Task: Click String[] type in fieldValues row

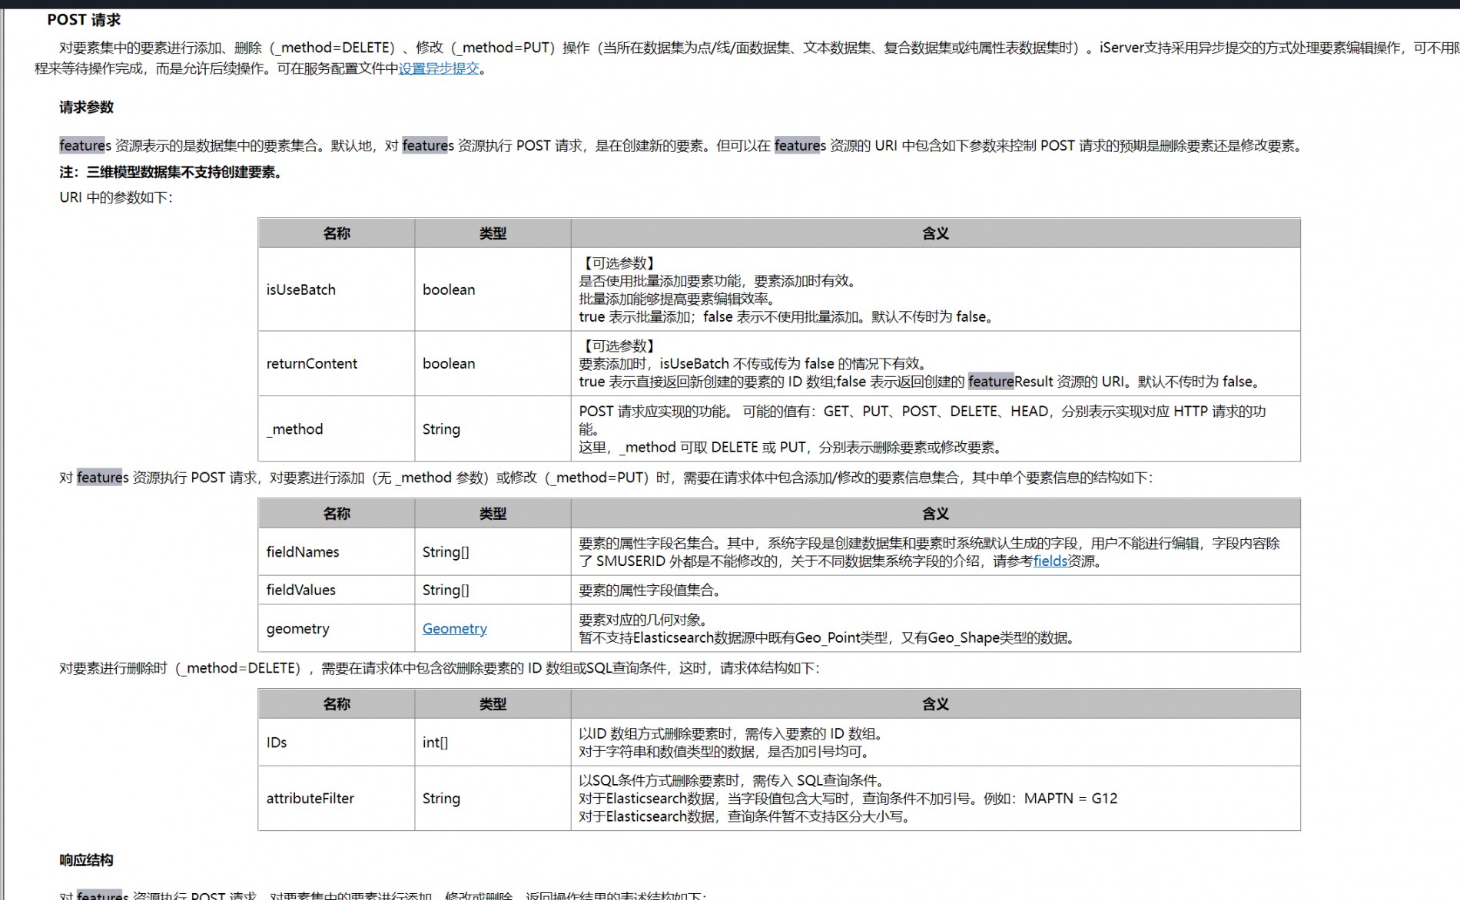Action: point(446,590)
